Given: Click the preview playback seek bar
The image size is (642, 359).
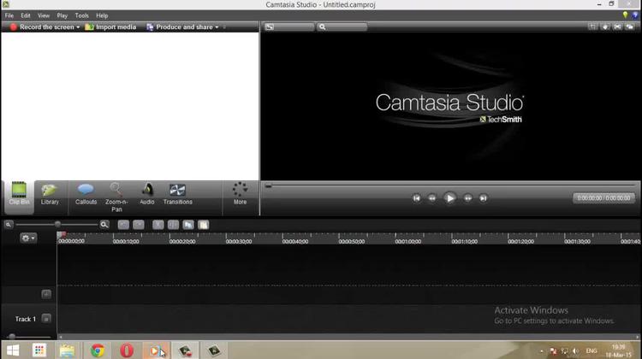Looking at the screenshot, I should [x=450, y=186].
